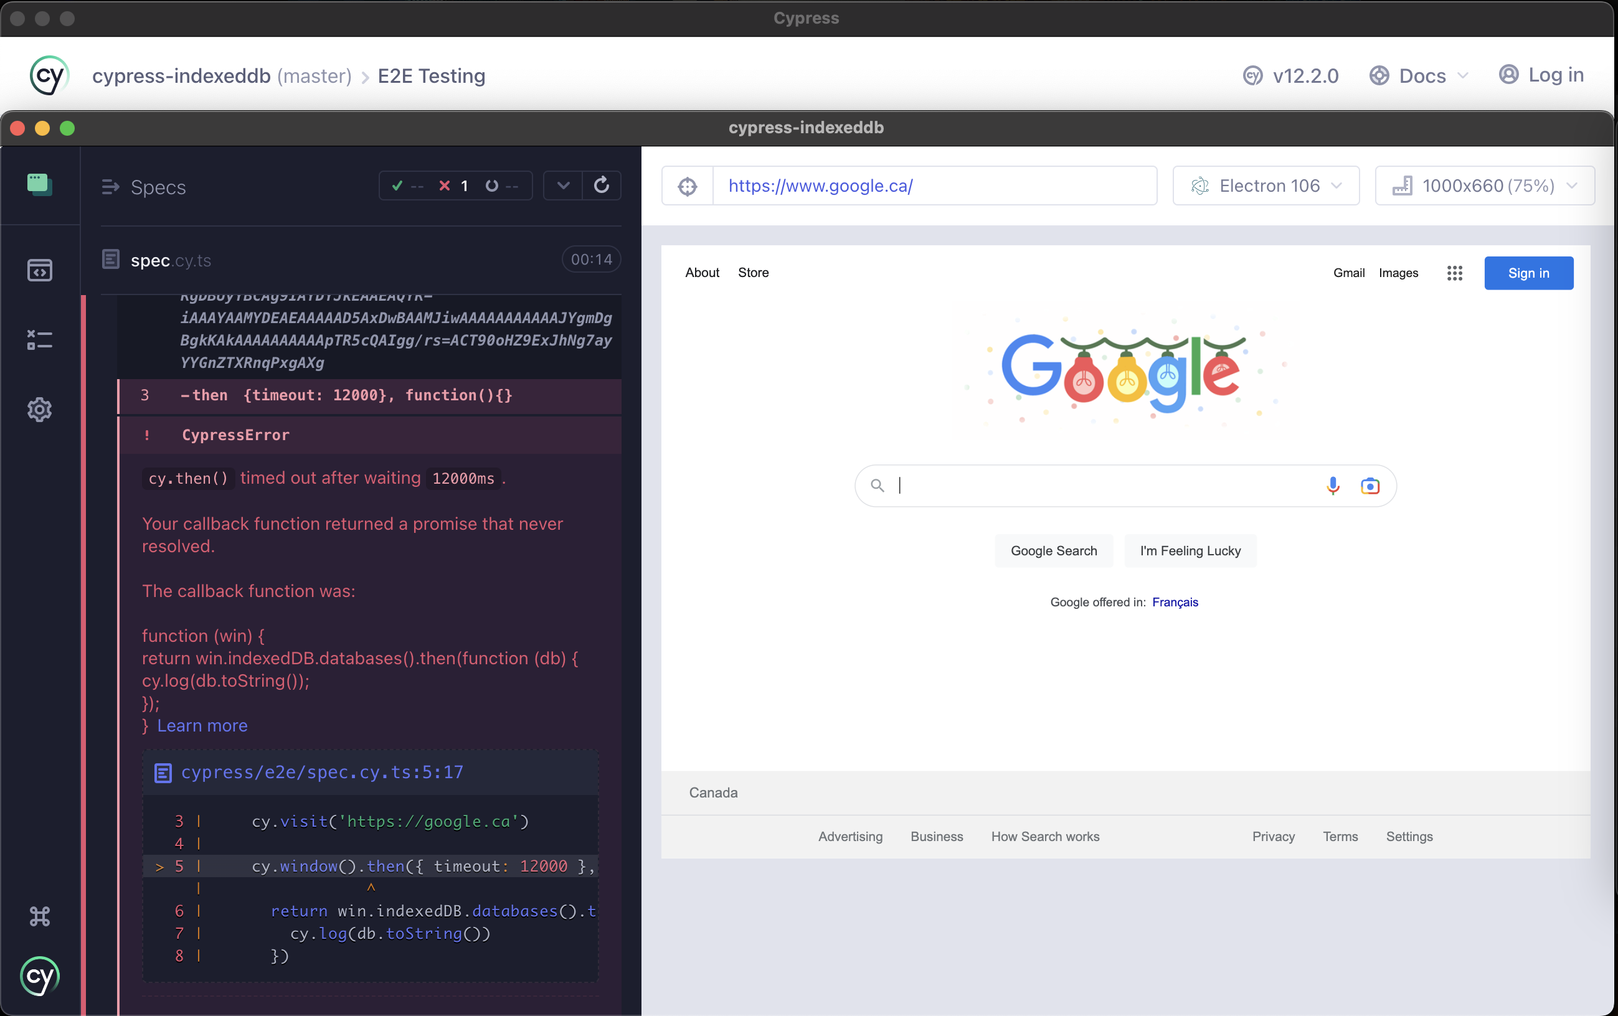Screen dimensions: 1618x1016
Task: Open the Google apps grid icon
Action: tap(1454, 273)
